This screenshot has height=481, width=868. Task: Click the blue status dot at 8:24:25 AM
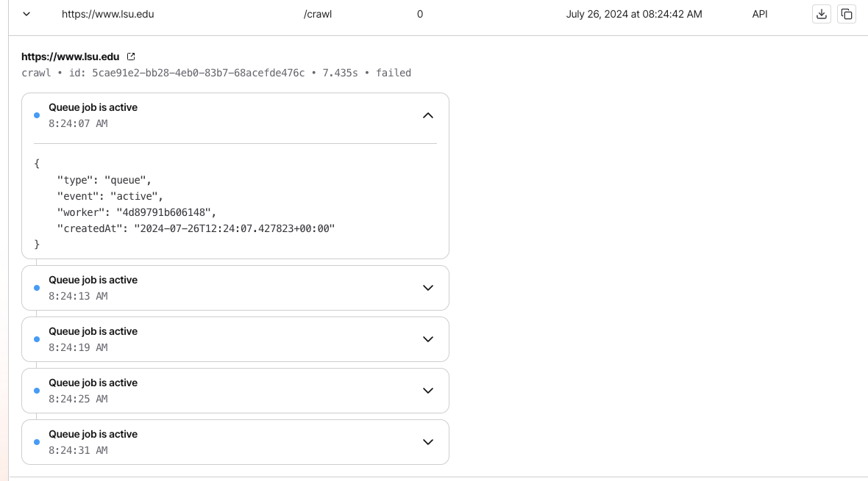click(x=37, y=391)
